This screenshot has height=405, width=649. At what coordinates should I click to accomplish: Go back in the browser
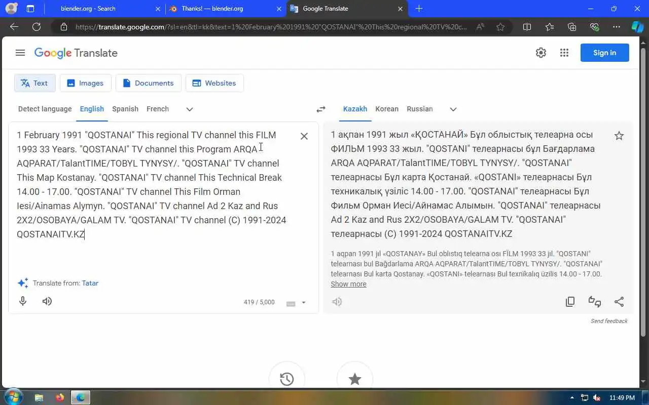click(x=14, y=27)
